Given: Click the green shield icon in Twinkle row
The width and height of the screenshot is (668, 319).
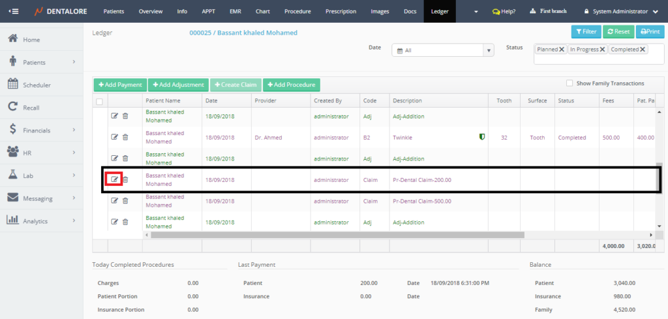Looking at the screenshot, I should coord(482,137).
